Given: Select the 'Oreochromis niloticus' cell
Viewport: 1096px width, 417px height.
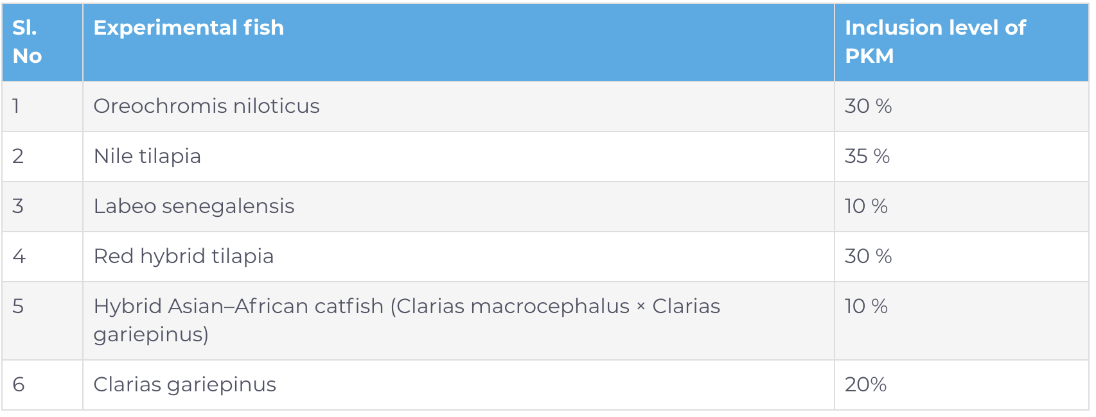Looking at the screenshot, I should coord(206,106).
